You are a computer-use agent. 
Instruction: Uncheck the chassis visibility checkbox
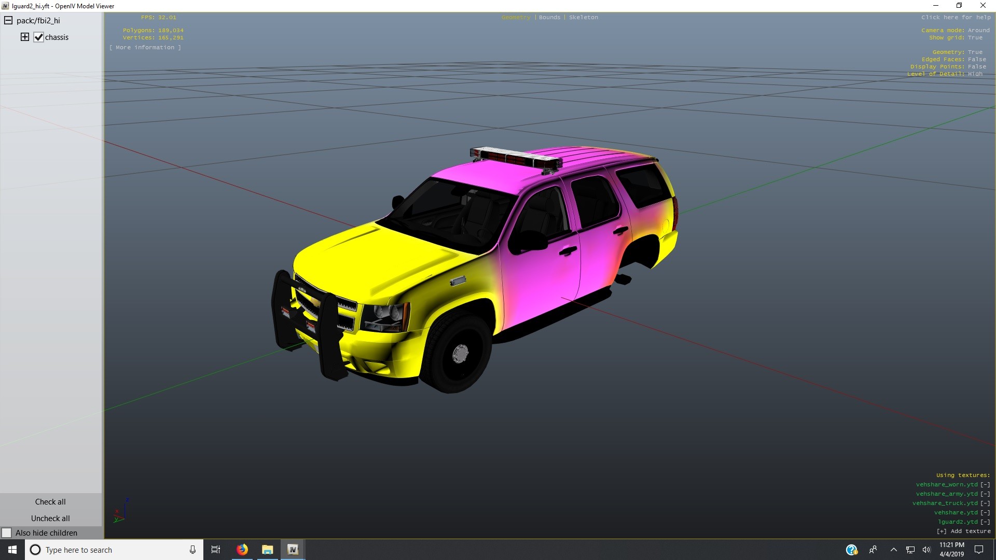click(x=38, y=37)
